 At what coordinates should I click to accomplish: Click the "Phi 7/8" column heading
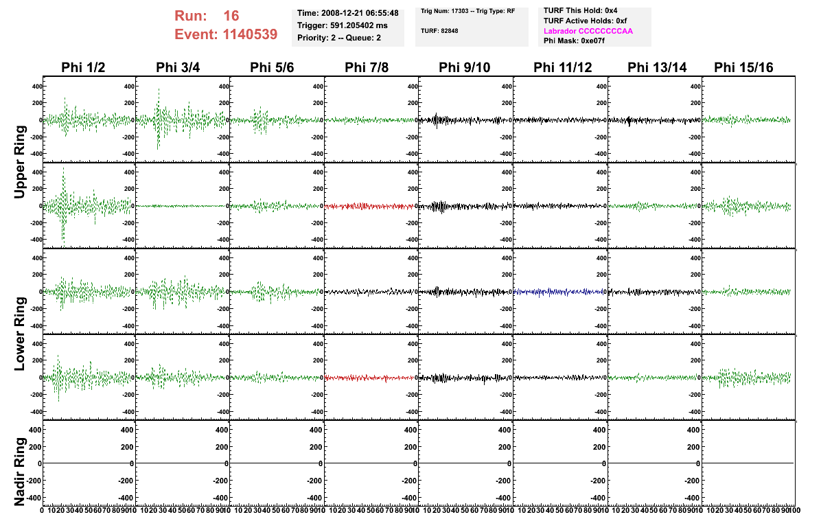[367, 67]
